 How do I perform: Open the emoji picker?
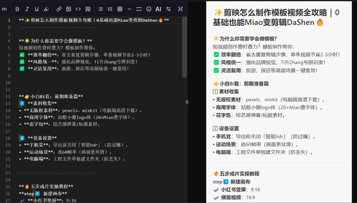149,9
